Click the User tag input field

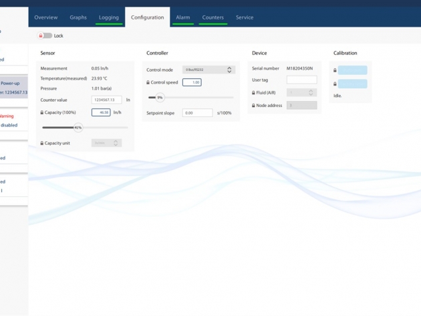(301, 80)
